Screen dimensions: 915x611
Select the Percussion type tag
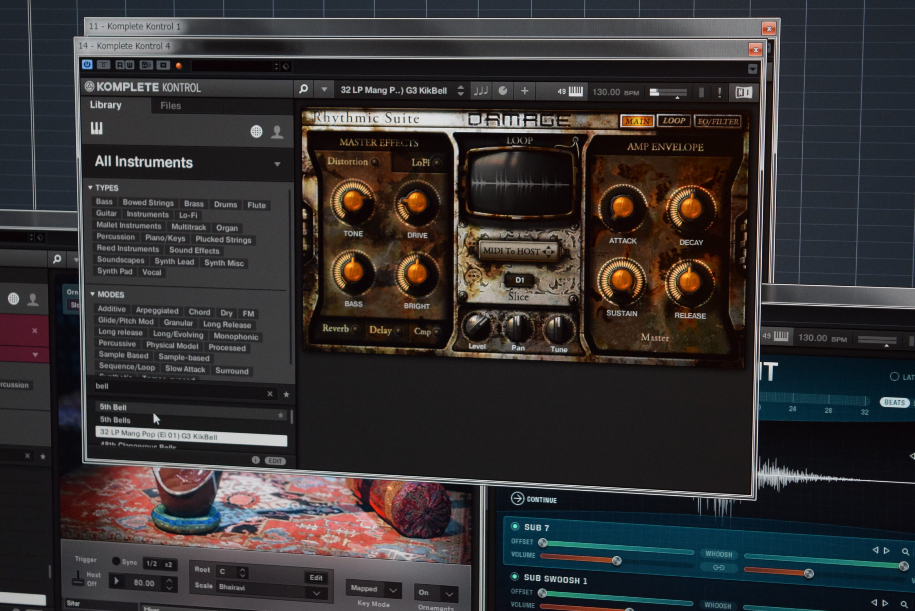pyautogui.click(x=115, y=236)
